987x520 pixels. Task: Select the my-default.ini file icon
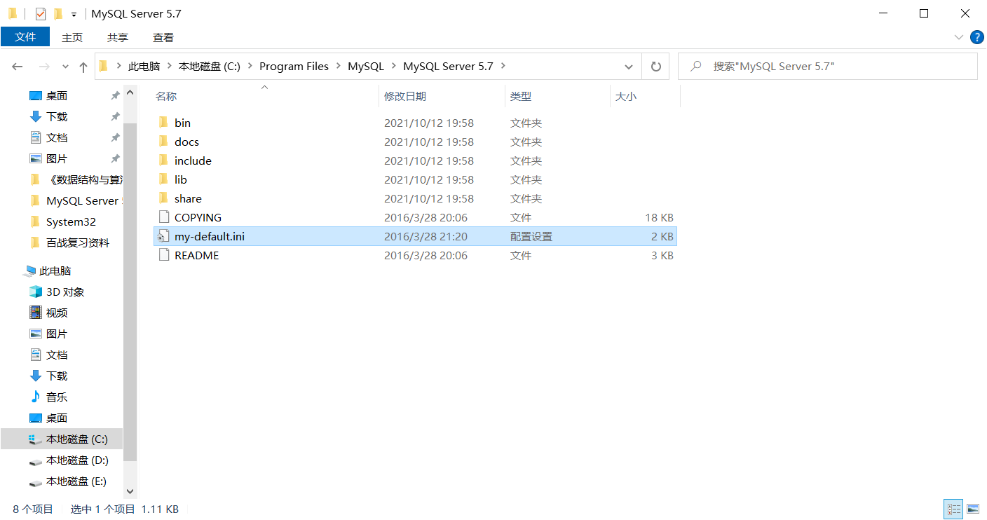pos(163,236)
